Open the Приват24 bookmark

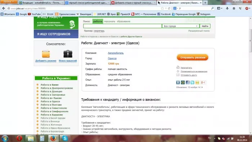[x=123, y=14]
